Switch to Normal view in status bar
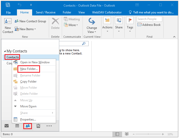Screen dimensions: 179x138 117,134
